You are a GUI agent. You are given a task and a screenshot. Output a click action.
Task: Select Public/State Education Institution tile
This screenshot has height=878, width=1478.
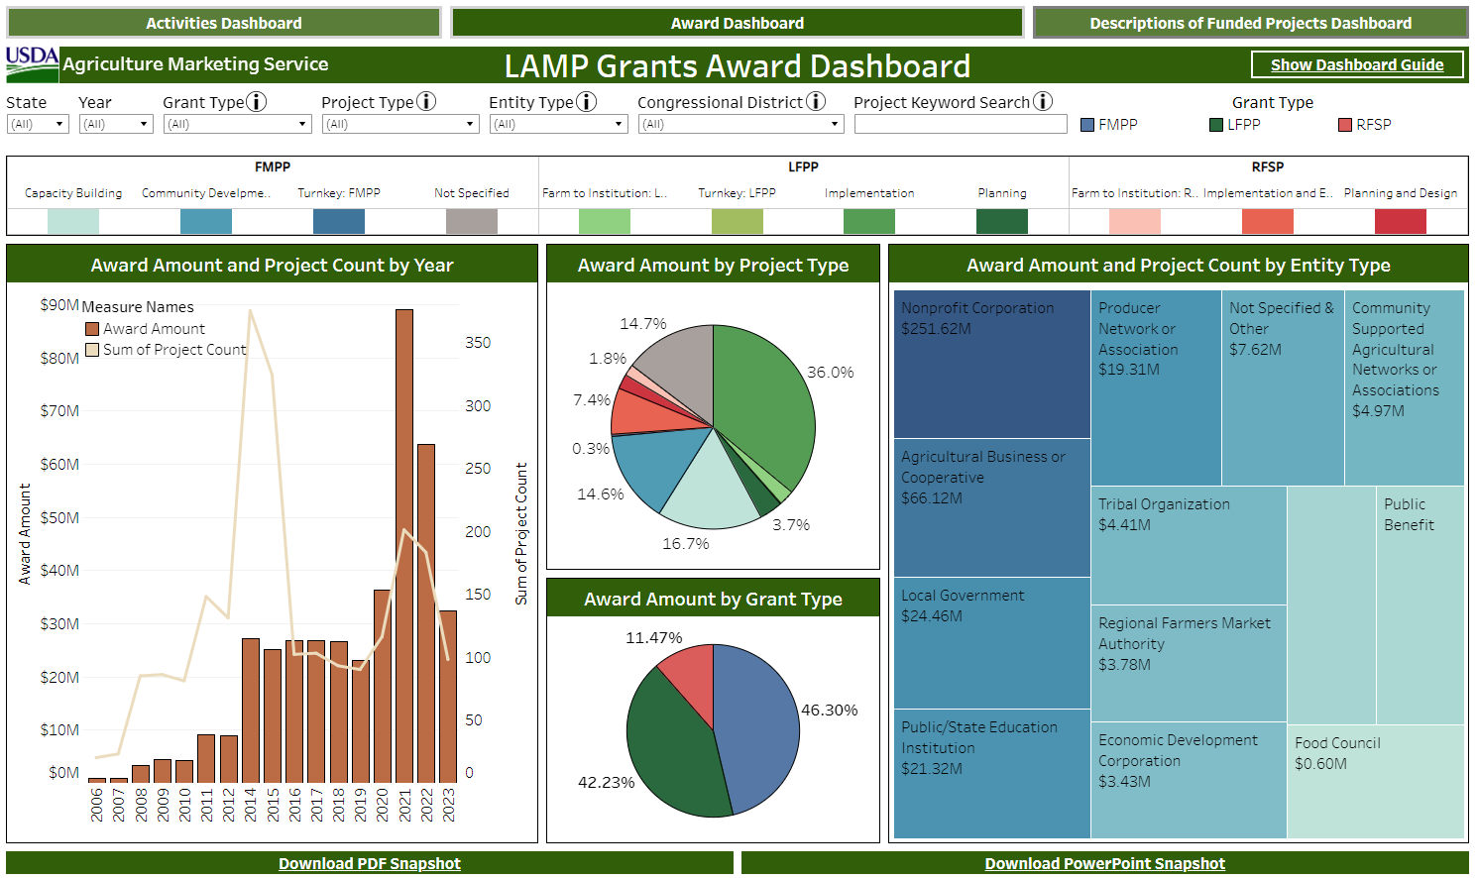(992, 774)
